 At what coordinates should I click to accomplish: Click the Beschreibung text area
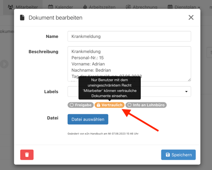(x=129, y=64)
